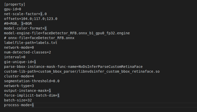197x112 pixels.
Task: Click the network-type=3 line
Action: [19, 86]
